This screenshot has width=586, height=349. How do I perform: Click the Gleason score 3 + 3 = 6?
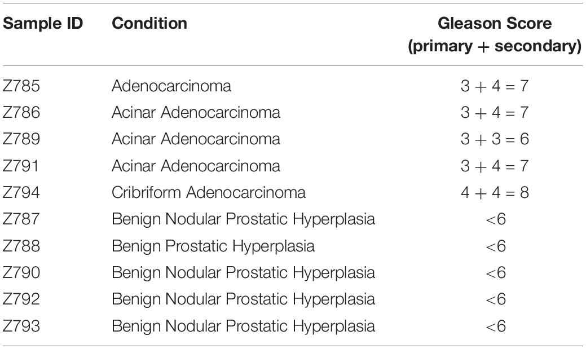tap(495, 139)
